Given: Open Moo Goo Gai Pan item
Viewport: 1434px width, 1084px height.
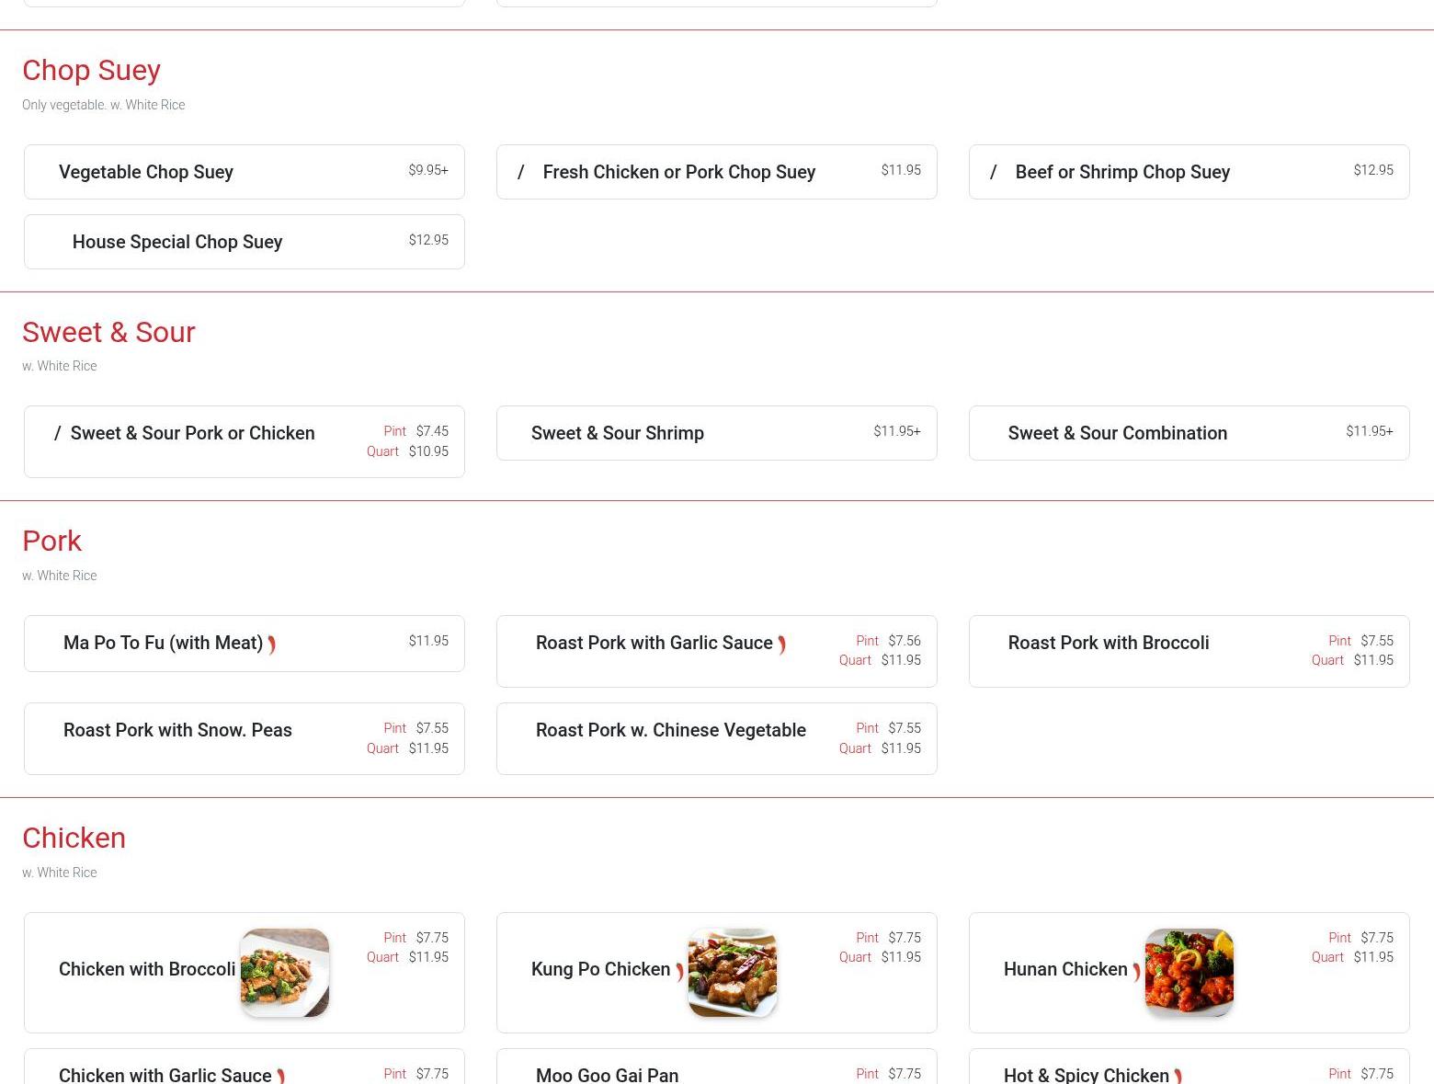Looking at the screenshot, I should pos(607,1074).
